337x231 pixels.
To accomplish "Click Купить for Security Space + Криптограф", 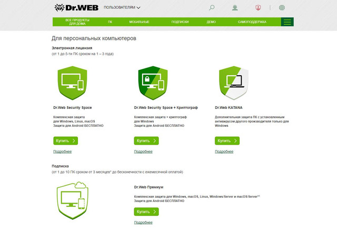I will [x=146, y=141].
